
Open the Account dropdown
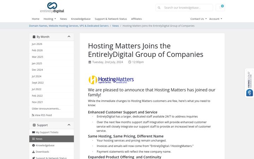(x=216, y=19)
